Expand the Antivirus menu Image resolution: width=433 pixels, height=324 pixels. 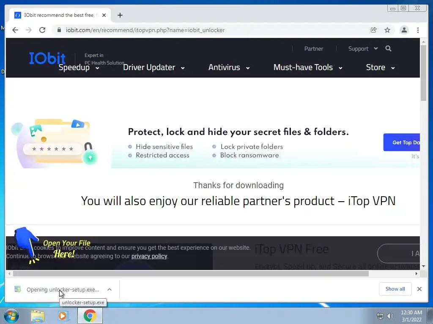pyautogui.click(x=229, y=67)
